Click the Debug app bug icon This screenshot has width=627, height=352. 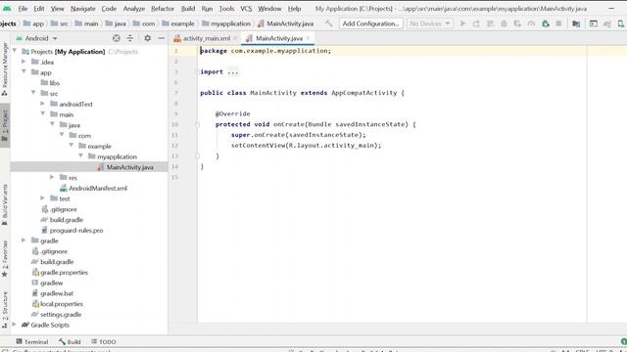(x=504, y=23)
